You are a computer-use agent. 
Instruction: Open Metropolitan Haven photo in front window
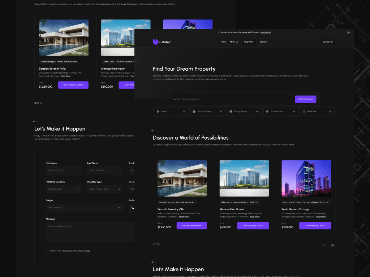[x=244, y=178]
